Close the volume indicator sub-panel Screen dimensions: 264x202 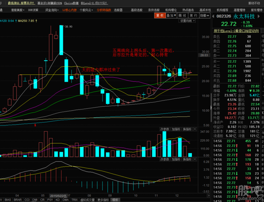click(195, 130)
